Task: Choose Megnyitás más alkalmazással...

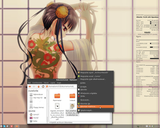Action: coord(95,79)
